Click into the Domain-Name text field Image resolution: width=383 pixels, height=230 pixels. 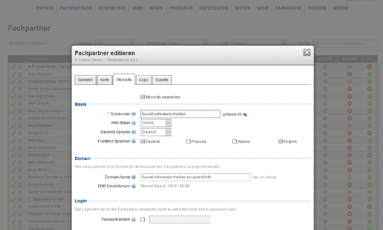click(x=195, y=177)
